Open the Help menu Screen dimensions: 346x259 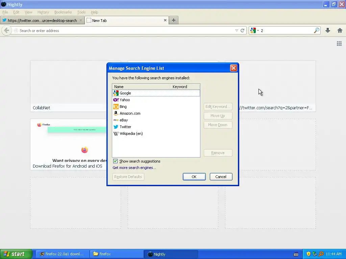(95, 12)
